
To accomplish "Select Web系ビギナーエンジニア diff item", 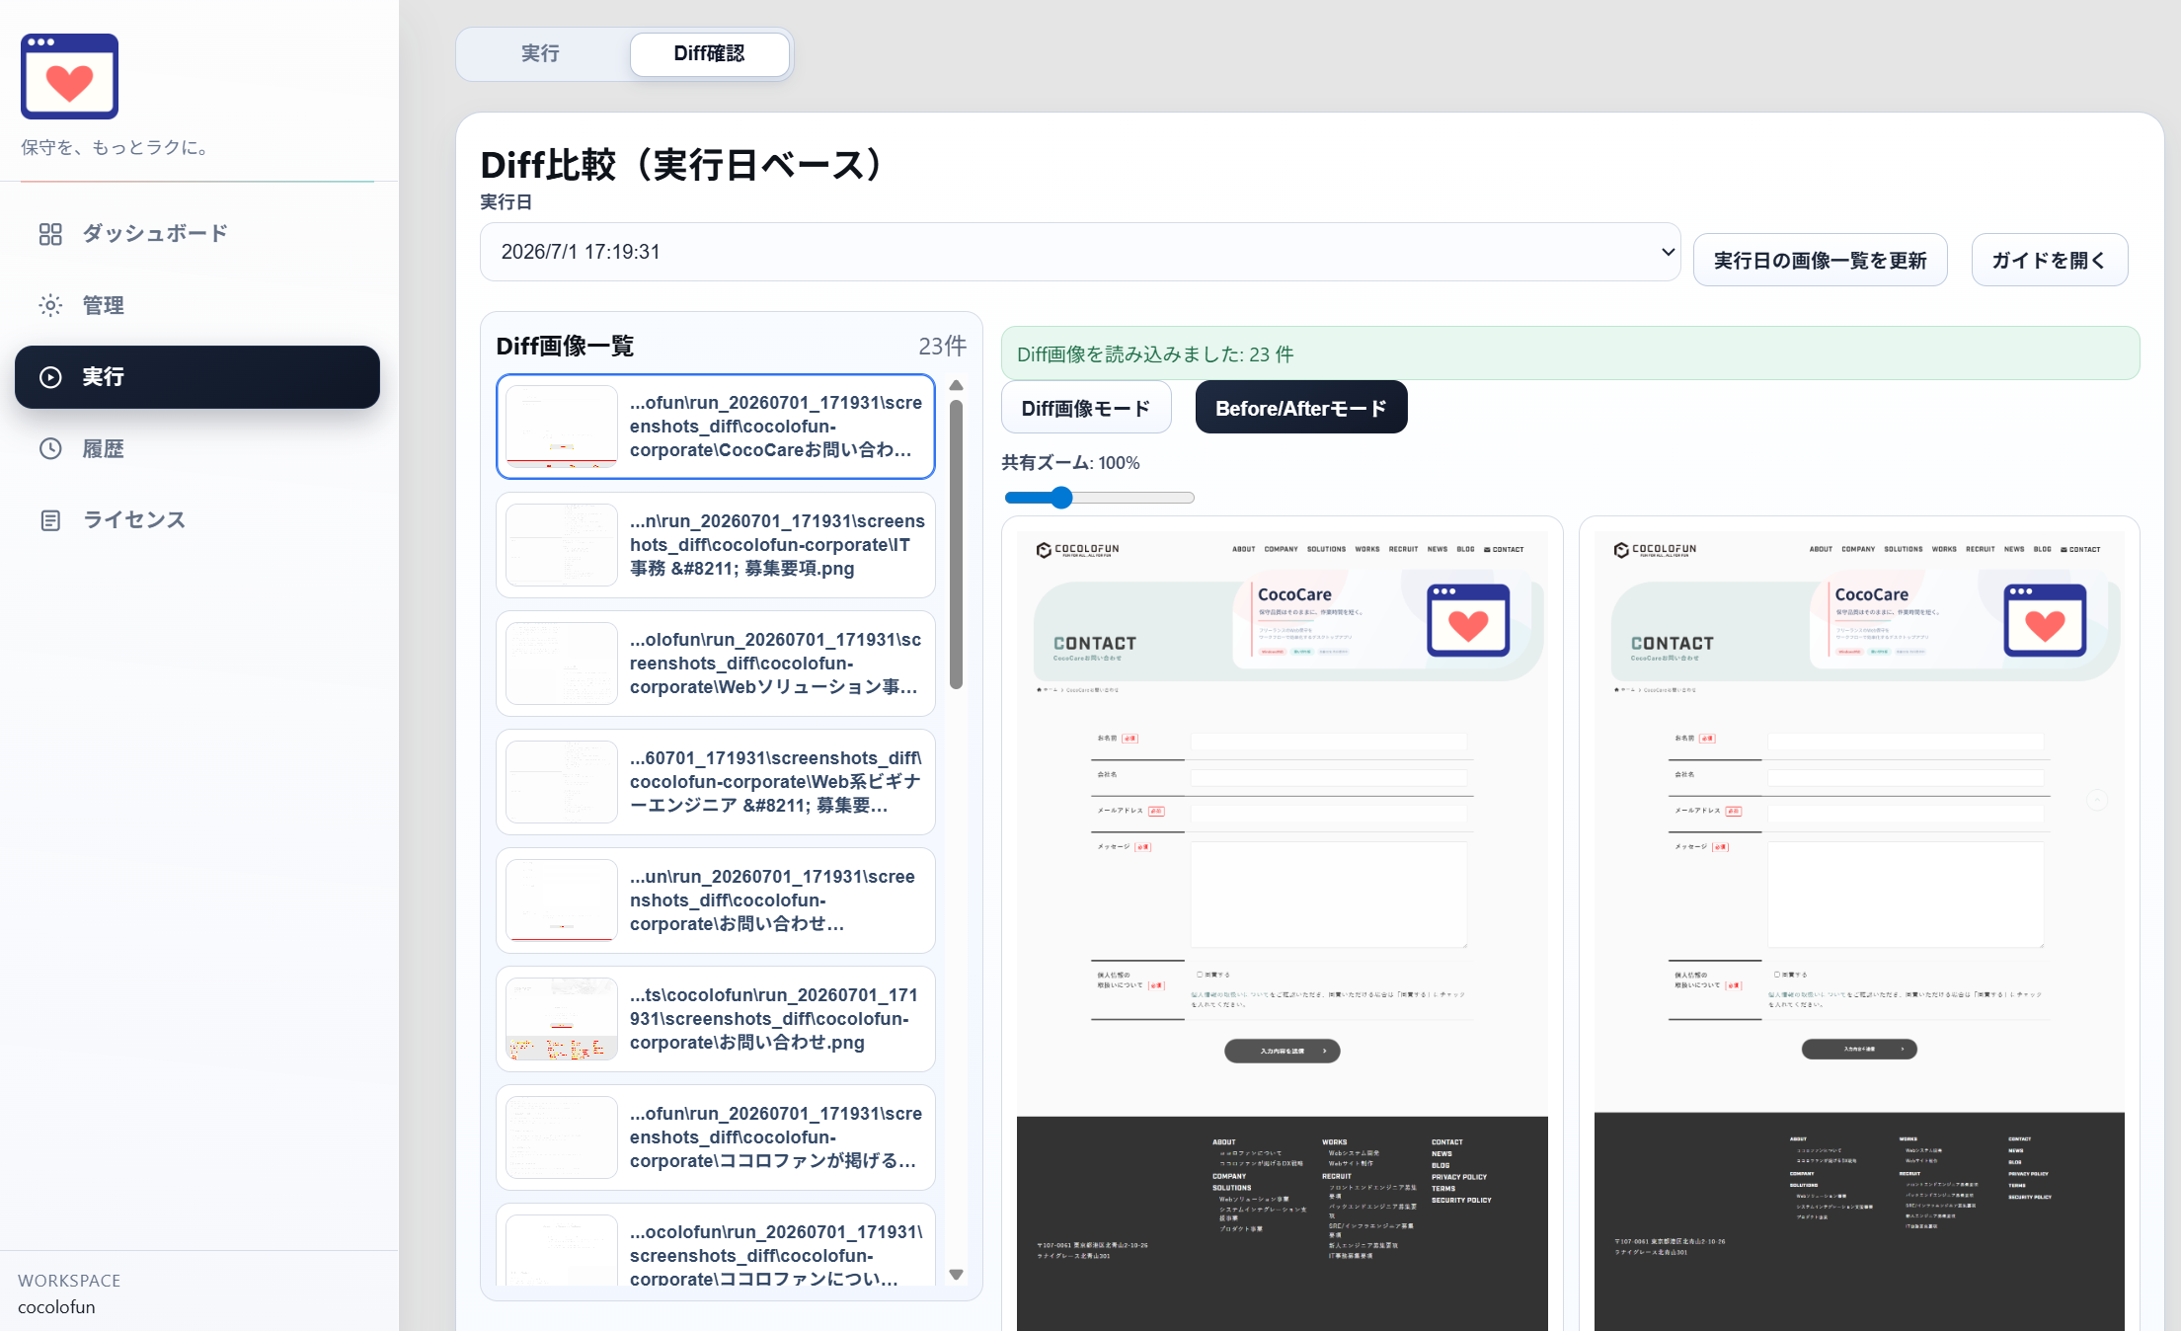I will (x=716, y=782).
